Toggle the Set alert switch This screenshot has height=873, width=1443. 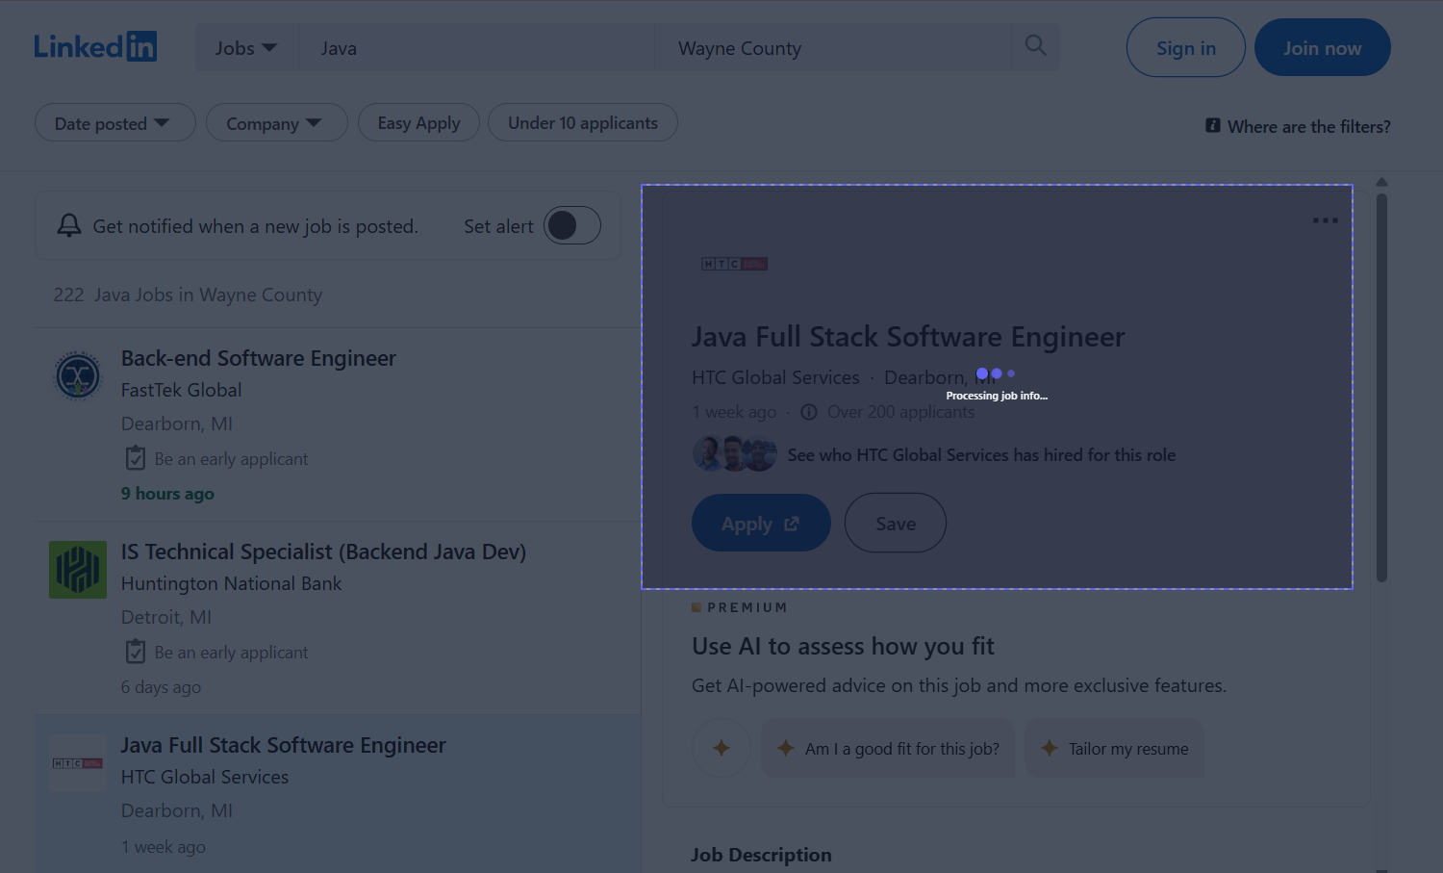(x=572, y=225)
